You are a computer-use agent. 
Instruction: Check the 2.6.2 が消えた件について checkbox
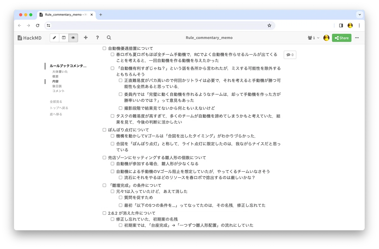(105, 213)
